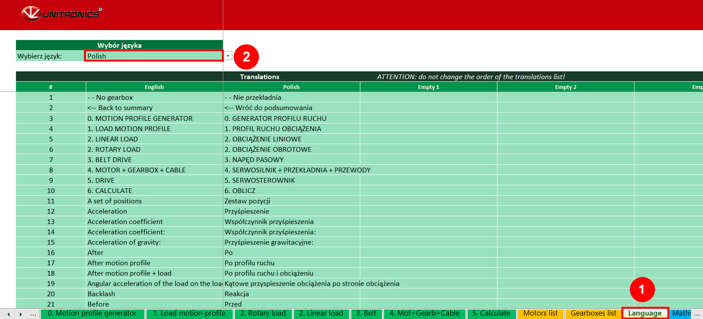Click the ATTENTION translations order notice
The width and height of the screenshot is (703, 319).
point(471,77)
